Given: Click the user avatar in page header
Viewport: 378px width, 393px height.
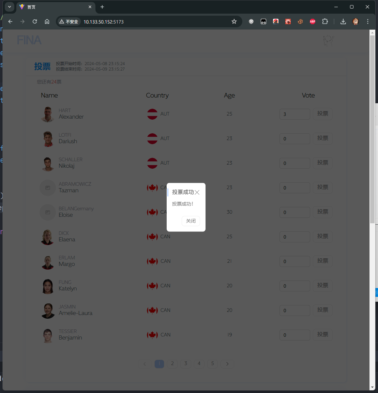Looking at the screenshot, I should pos(328,40).
